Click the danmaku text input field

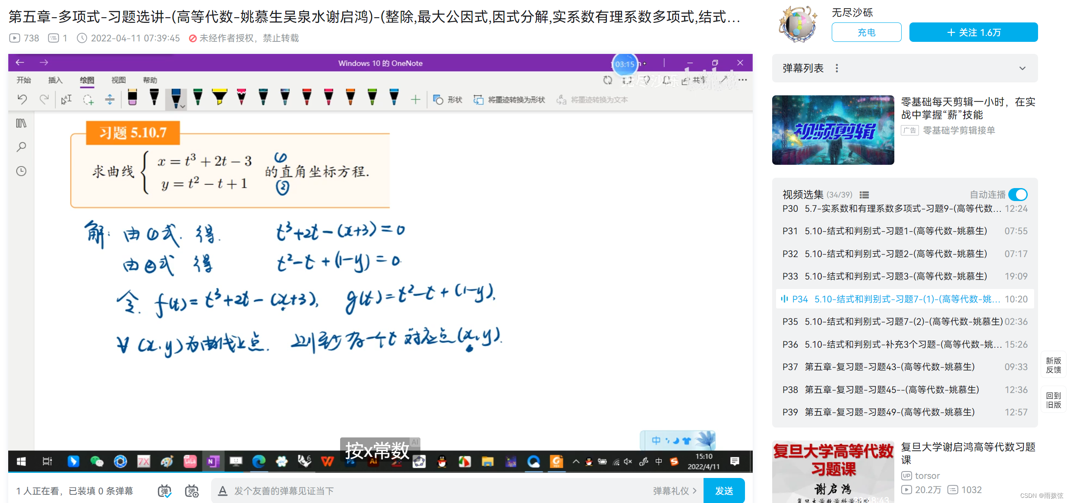click(x=432, y=491)
